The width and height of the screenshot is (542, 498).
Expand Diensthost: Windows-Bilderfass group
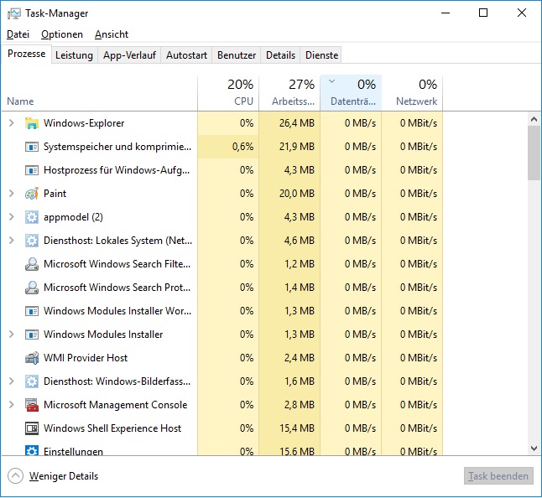pyautogui.click(x=12, y=381)
